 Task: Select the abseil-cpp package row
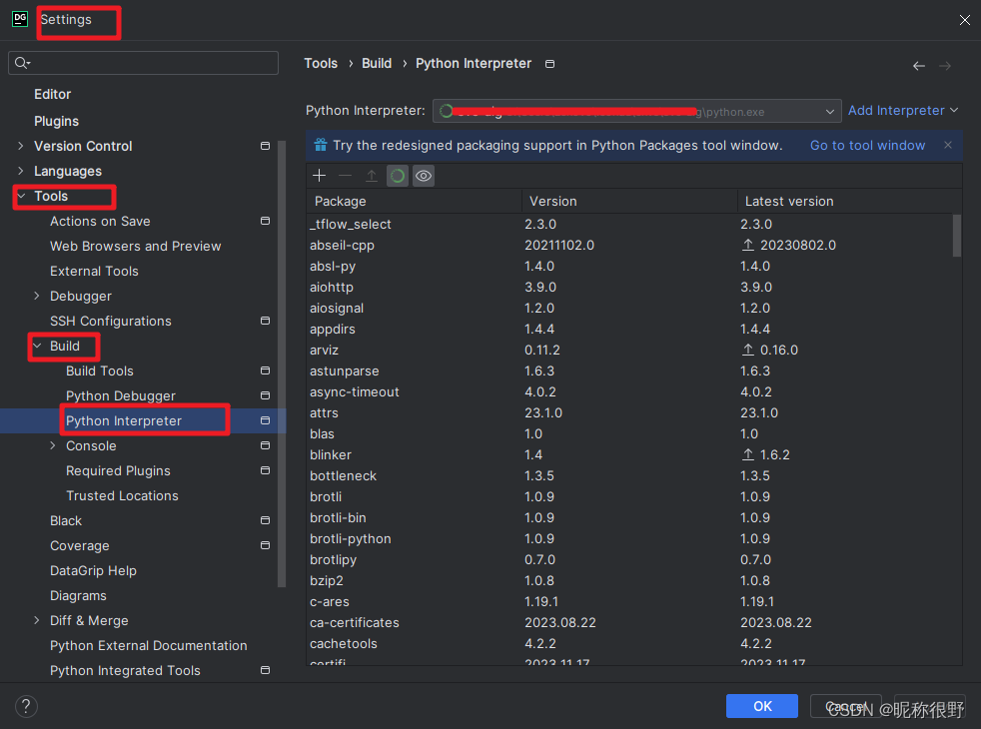[x=629, y=245]
